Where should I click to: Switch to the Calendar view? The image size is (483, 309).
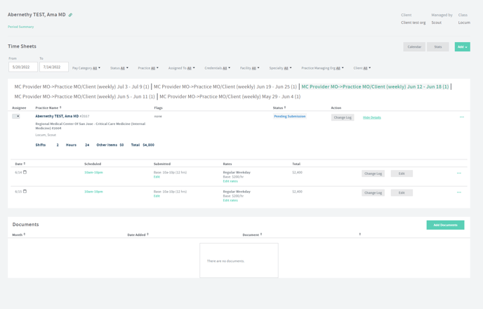tap(414, 47)
